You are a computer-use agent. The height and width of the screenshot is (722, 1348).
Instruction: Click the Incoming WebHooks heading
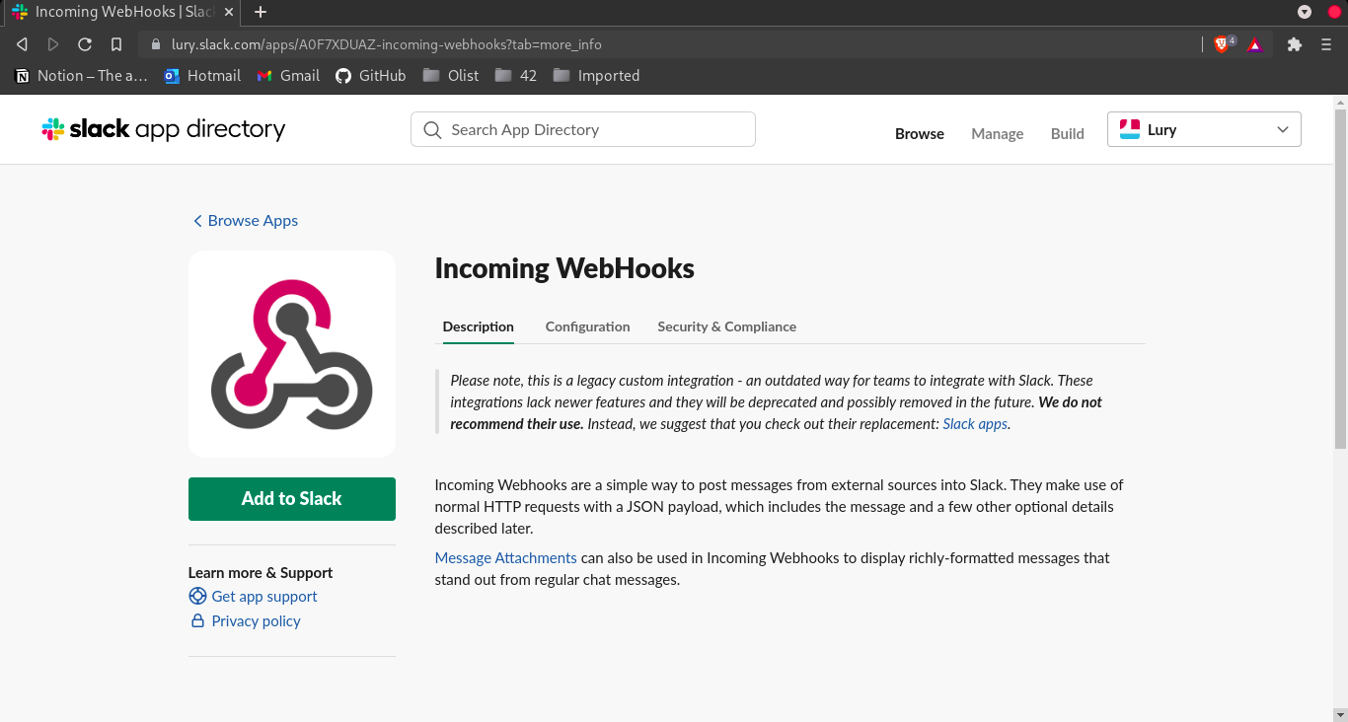[564, 268]
